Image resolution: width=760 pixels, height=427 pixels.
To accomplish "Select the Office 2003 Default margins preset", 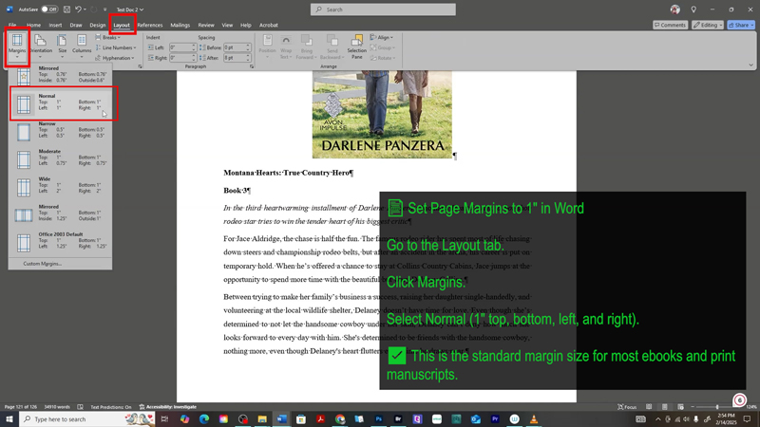I will [x=61, y=241].
